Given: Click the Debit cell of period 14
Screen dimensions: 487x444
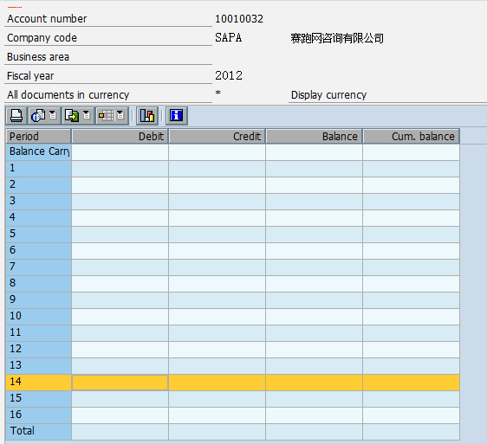Looking at the screenshot, I should coord(120,382).
